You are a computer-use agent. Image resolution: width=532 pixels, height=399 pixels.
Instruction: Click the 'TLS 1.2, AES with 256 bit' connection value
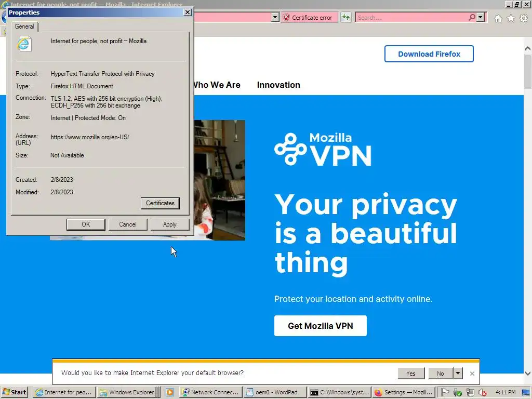pyautogui.click(x=107, y=102)
